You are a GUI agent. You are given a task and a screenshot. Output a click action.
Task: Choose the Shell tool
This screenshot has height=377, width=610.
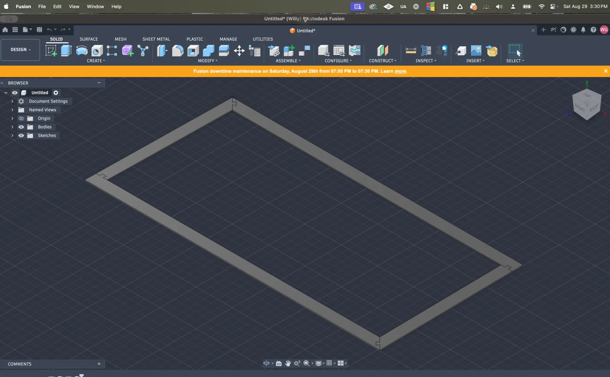(193, 51)
